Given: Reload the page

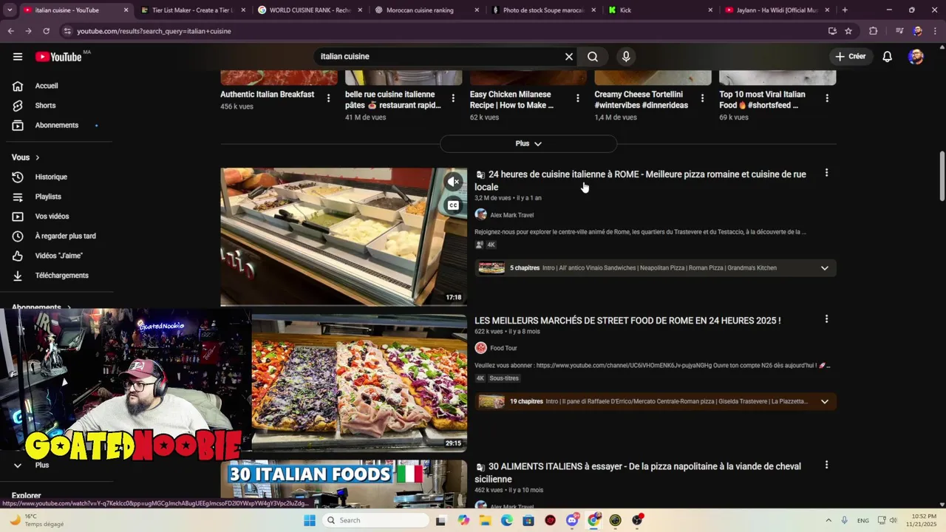Looking at the screenshot, I should tap(46, 31).
